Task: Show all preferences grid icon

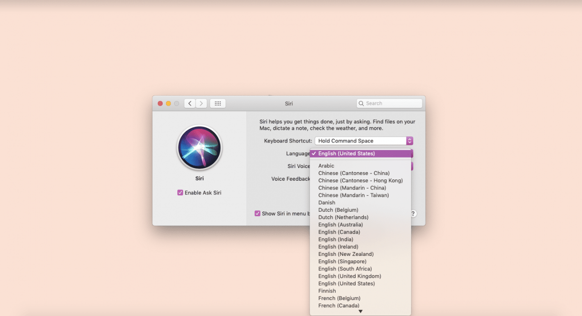Action: point(218,103)
